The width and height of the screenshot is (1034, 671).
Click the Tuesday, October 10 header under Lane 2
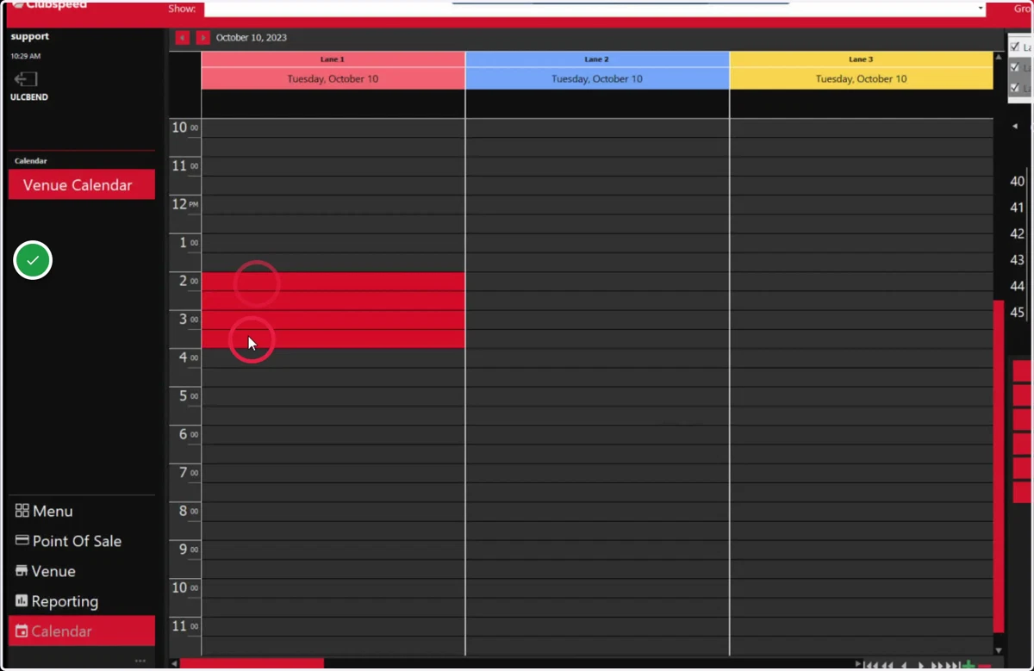[597, 78]
